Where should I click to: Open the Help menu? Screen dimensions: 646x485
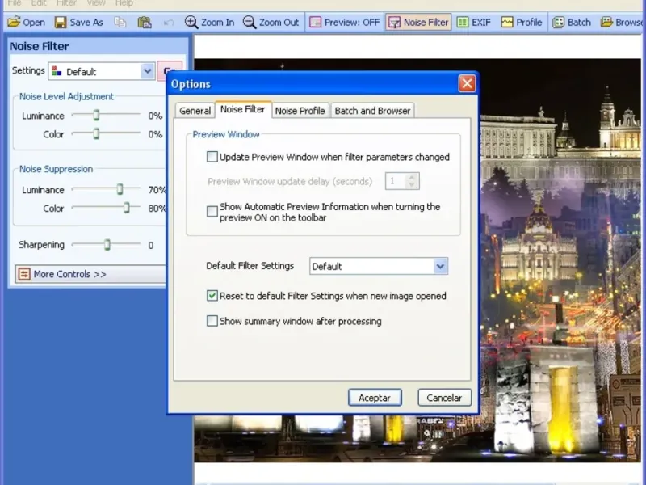(124, 3)
